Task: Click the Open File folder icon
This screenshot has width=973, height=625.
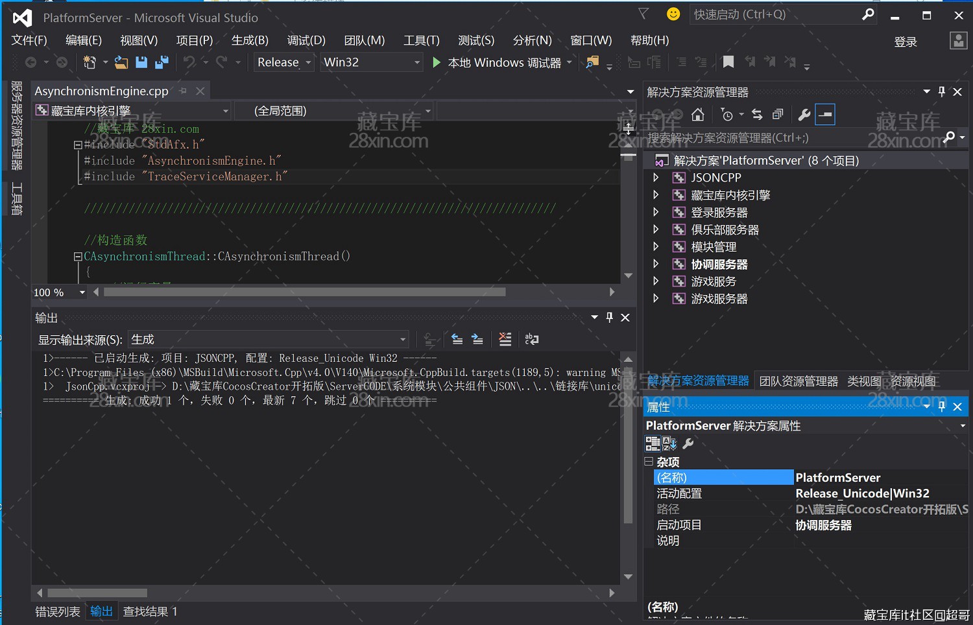Action: 121,62
